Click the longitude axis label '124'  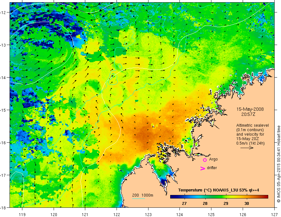180,214
